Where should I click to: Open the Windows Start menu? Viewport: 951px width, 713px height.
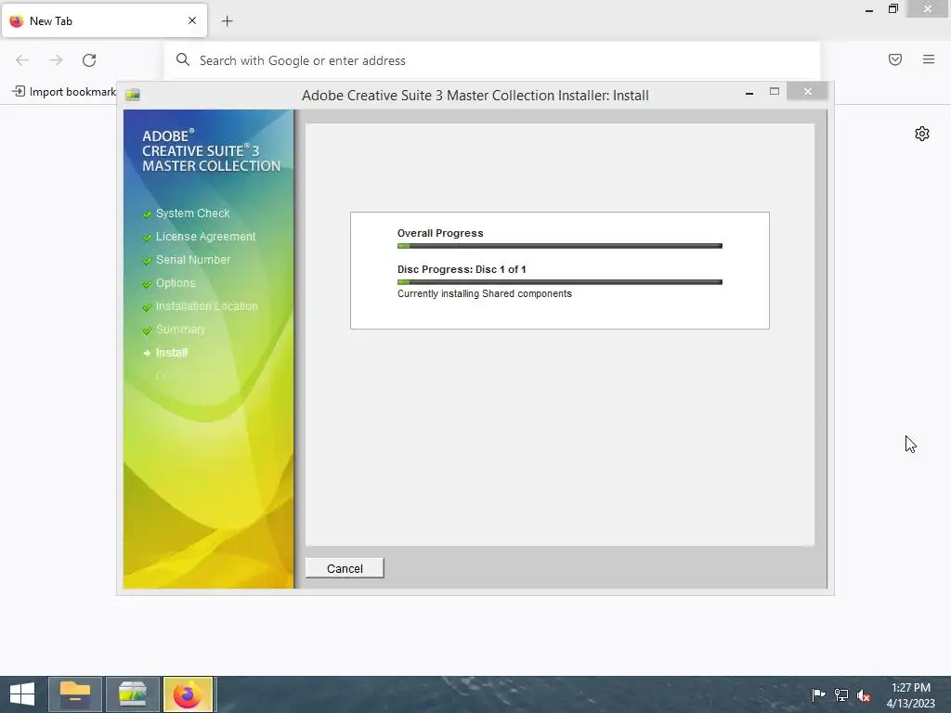point(22,694)
